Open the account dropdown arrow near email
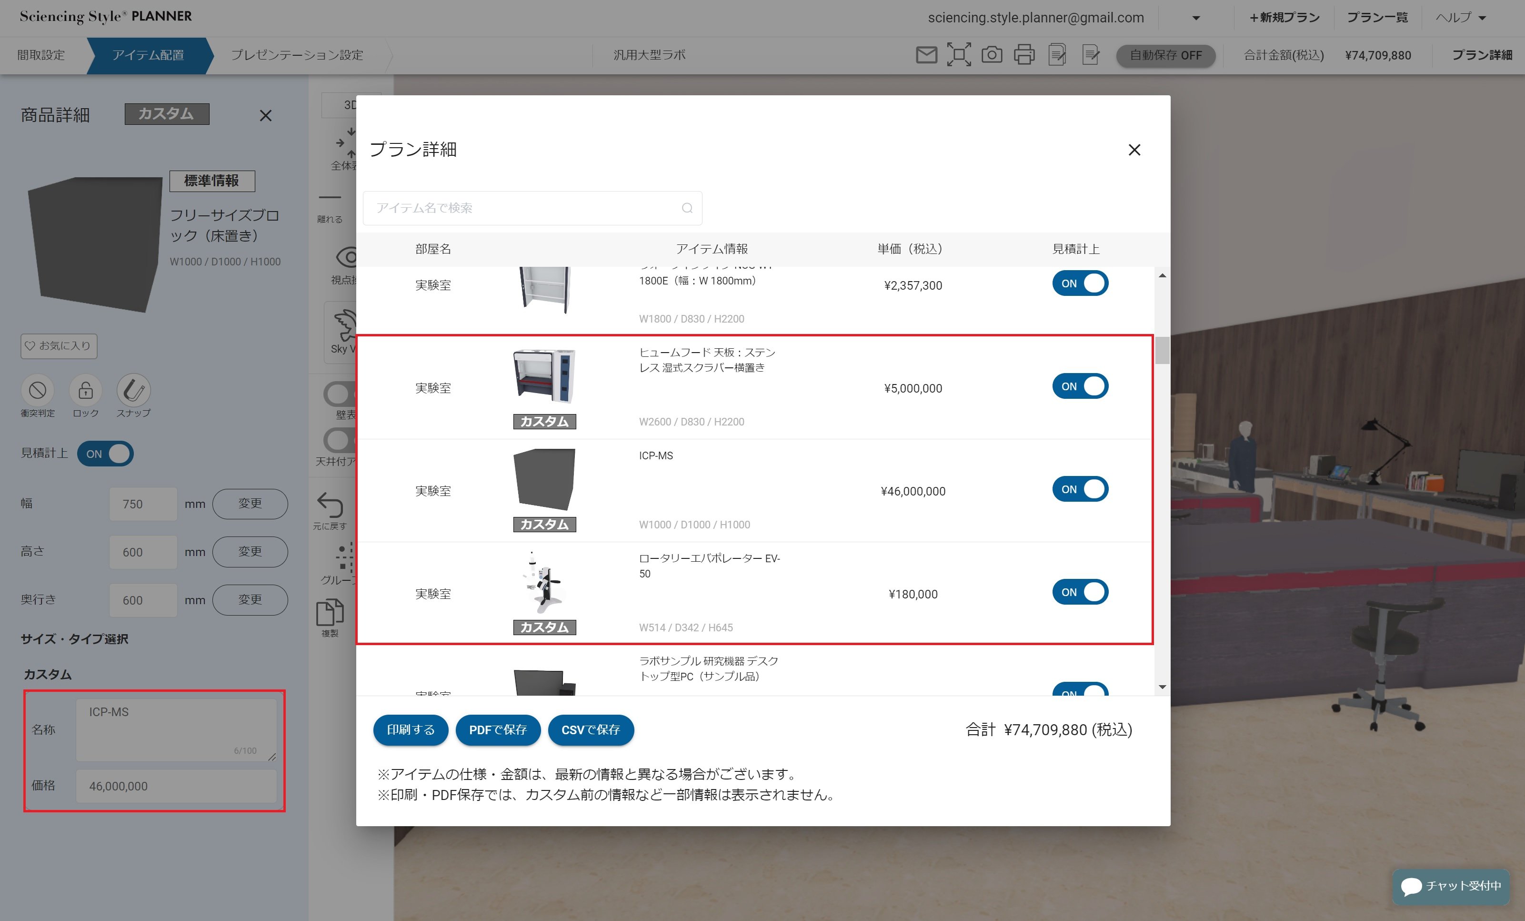 pyautogui.click(x=1196, y=18)
